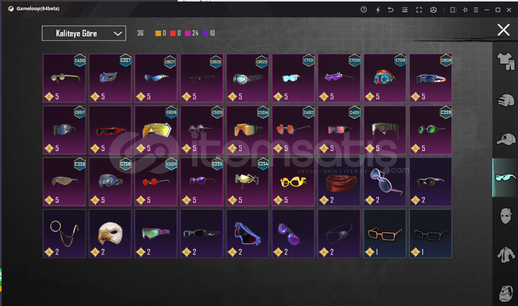Click the Gameloop back arrow icon
The width and height of the screenshot is (518, 306).
(391, 10)
